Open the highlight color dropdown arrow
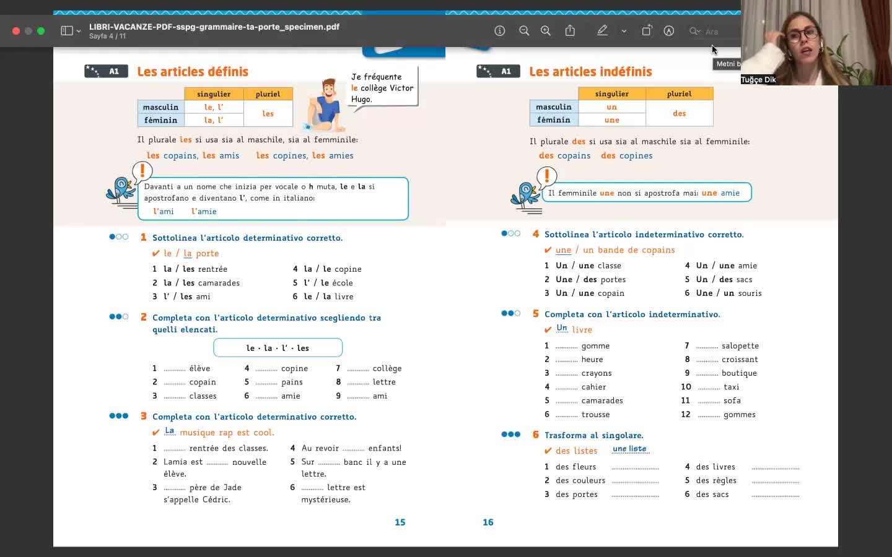The image size is (892, 557). pyautogui.click(x=624, y=32)
